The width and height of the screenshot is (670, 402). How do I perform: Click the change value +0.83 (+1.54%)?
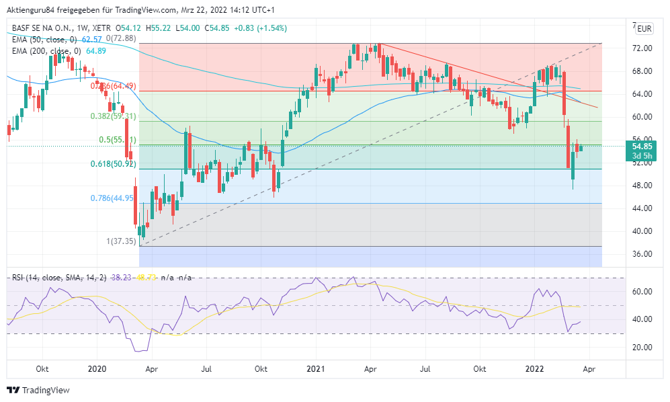(x=260, y=28)
